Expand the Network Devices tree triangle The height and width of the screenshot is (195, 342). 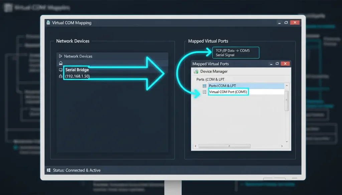click(x=60, y=56)
